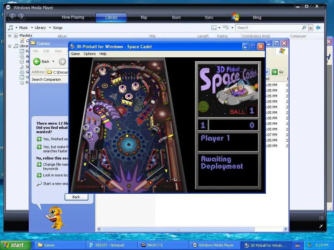
Task: Go forward in Windows Media Player navigation
Action: (x=21, y=17)
